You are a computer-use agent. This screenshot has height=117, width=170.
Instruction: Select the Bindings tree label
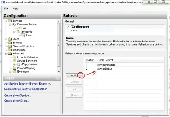coord(17,42)
